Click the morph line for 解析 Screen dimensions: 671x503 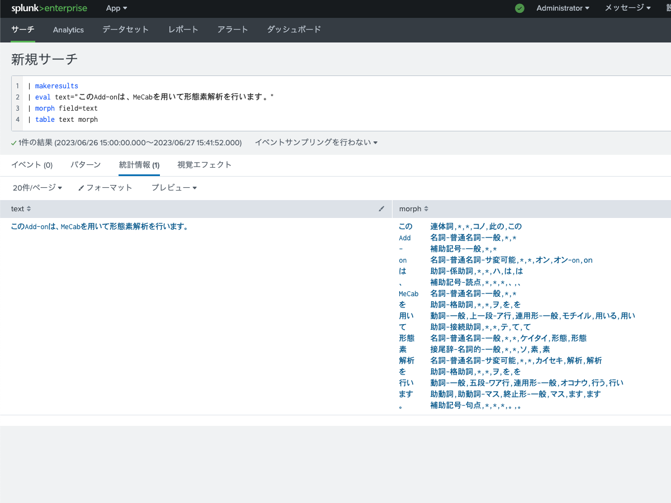[500, 360]
